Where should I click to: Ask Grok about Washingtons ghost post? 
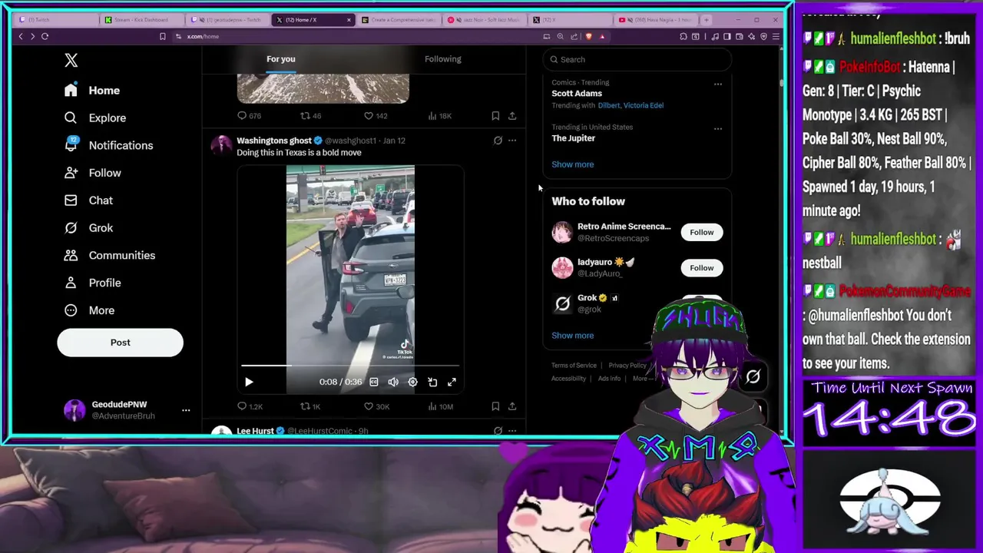498,141
